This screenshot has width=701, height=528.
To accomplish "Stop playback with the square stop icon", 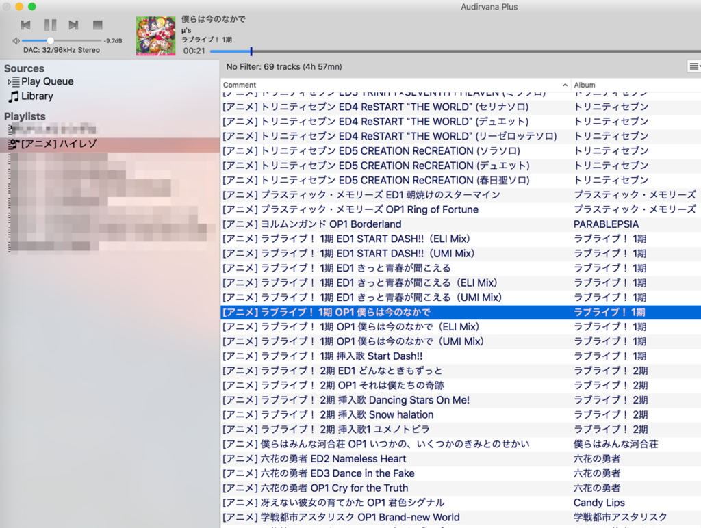I will tap(97, 25).
